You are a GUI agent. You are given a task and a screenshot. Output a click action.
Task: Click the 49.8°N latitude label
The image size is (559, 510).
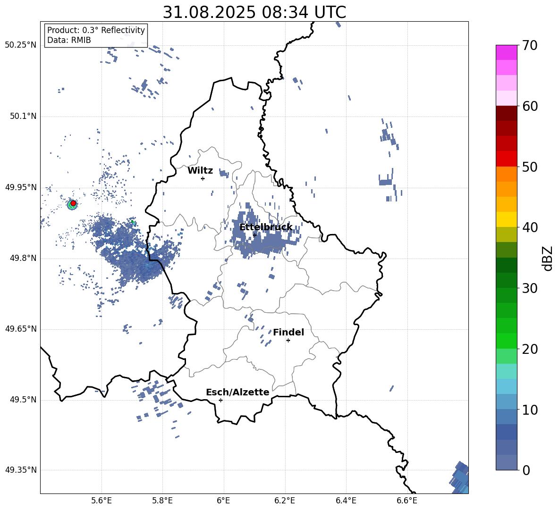(23, 258)
